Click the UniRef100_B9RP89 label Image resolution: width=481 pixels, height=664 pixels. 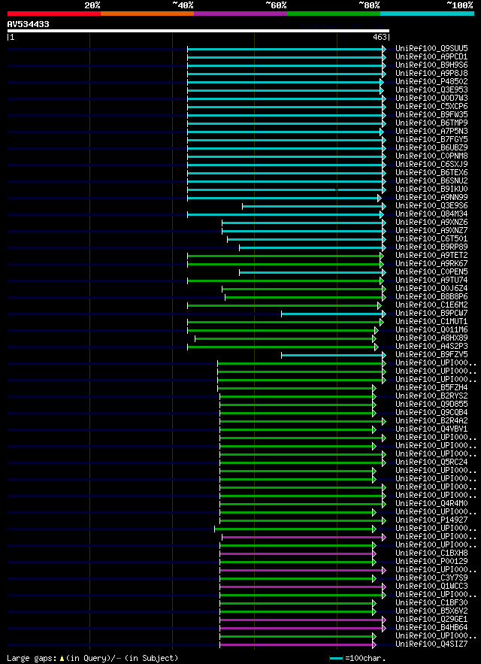point(431,247)
